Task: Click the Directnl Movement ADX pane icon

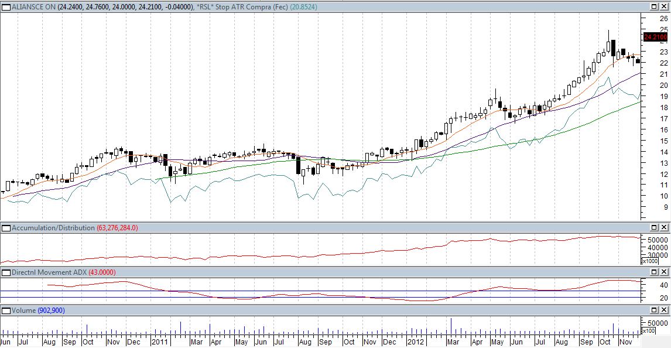Action: coord(6,272)
